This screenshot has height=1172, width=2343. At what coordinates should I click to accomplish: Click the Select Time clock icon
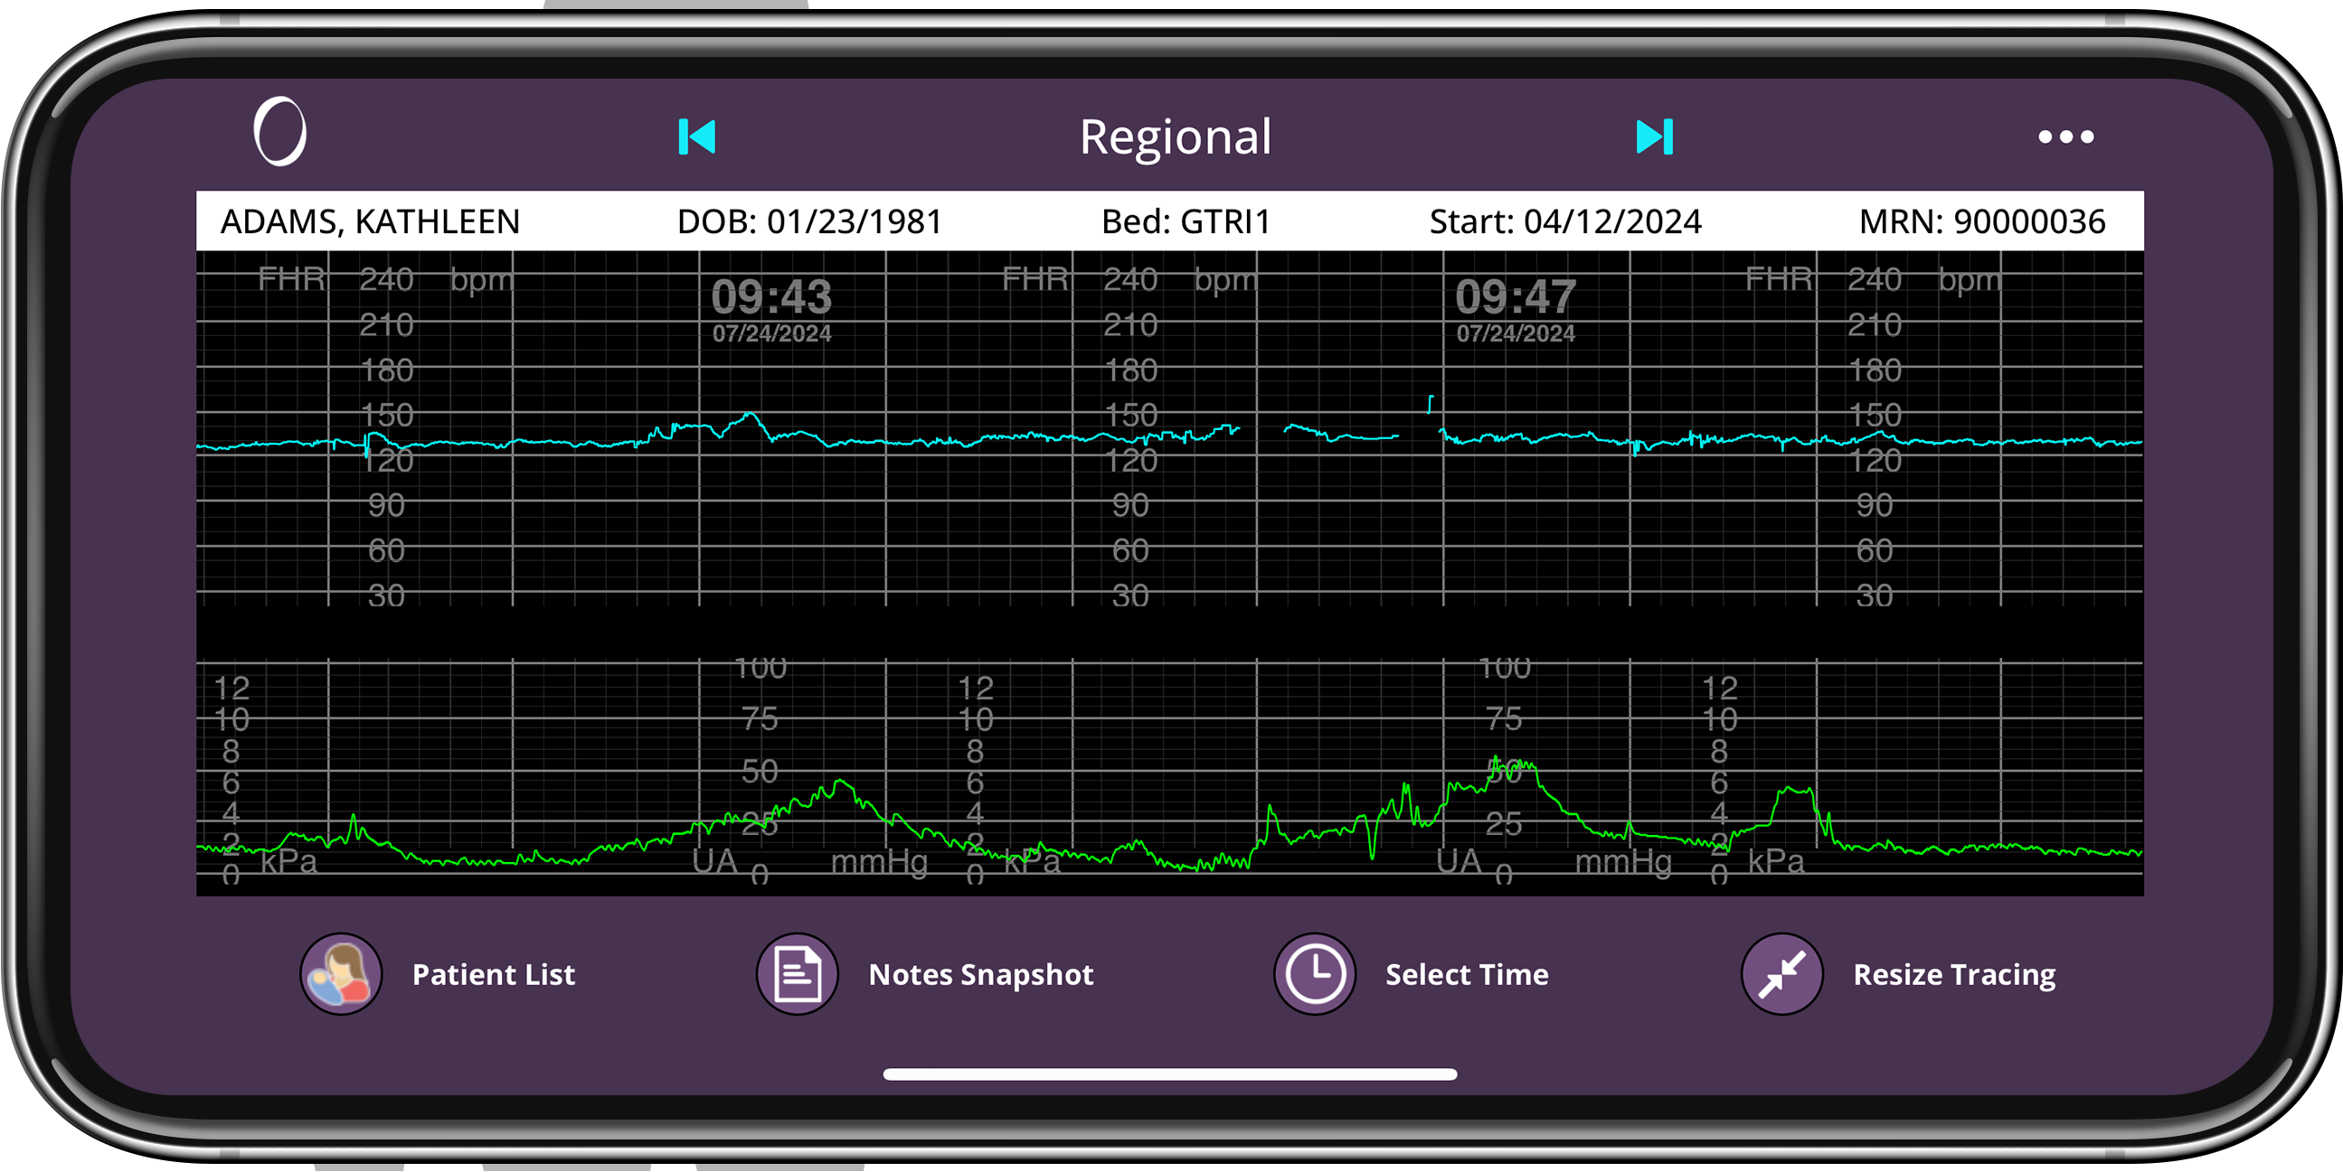tap(1313, 974)
